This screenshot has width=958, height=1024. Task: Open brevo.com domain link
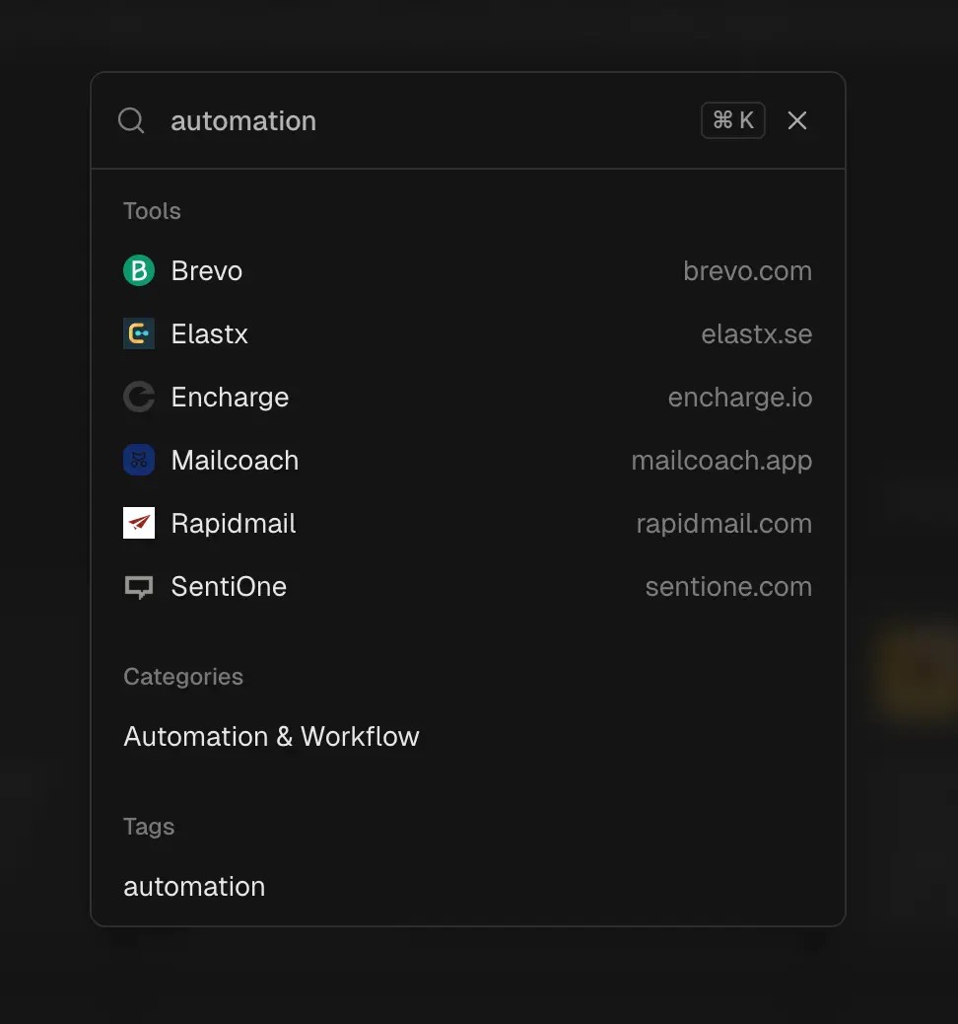[747, 270]
